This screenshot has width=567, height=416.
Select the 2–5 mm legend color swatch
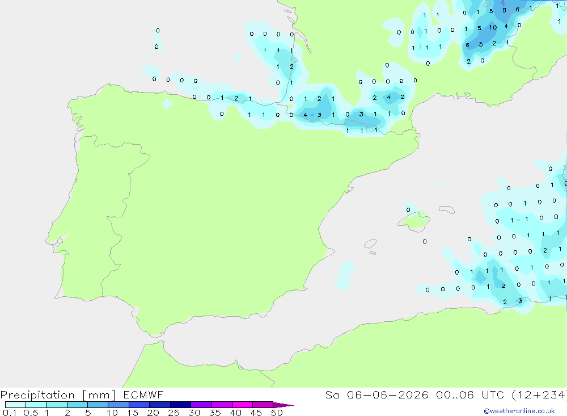pos(77,405)
